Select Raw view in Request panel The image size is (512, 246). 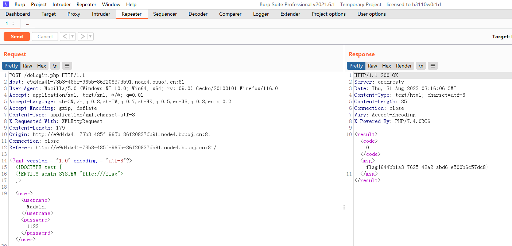(x=27, y=66)
